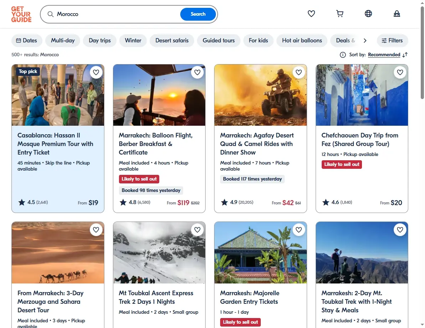Open Chefchaouen Day Trip from Fez title

pos(360,140)
